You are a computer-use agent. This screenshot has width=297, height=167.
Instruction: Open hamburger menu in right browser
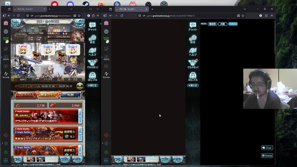tap(272, 16)
